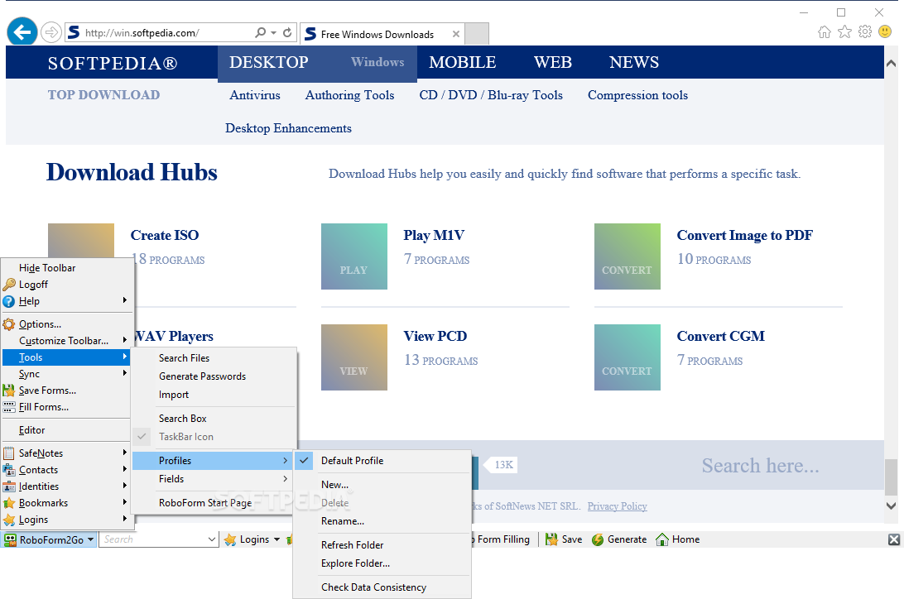Click the Generate icon on toolbar
The image size is (904, 599).
598,539
